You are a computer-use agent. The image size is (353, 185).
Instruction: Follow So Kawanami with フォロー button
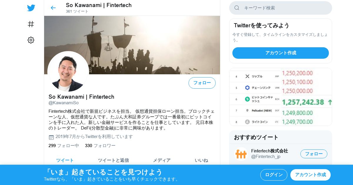(202, 83)
